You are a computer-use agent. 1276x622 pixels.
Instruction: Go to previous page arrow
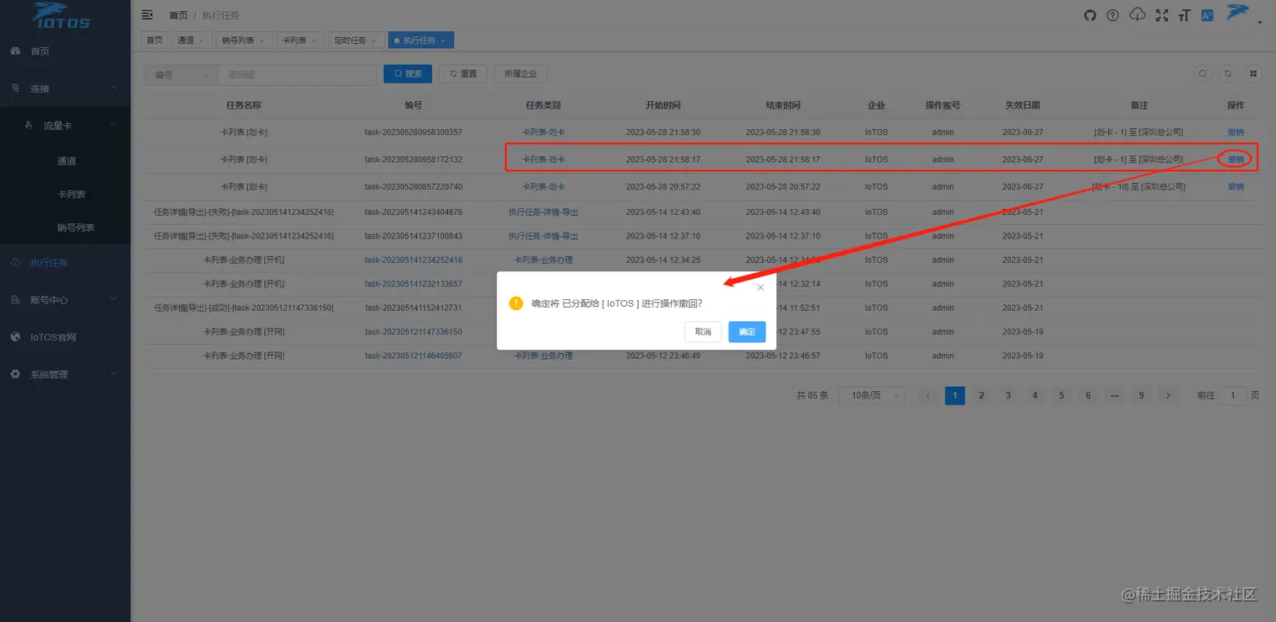[x=928, y=395]
